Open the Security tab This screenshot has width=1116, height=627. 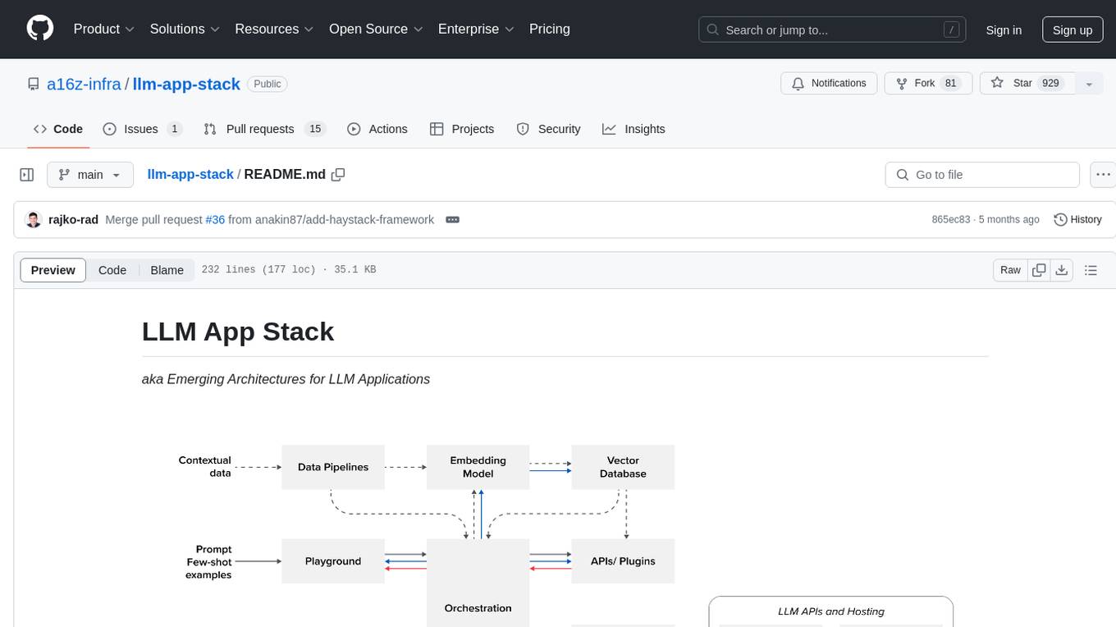coord(549,129)
